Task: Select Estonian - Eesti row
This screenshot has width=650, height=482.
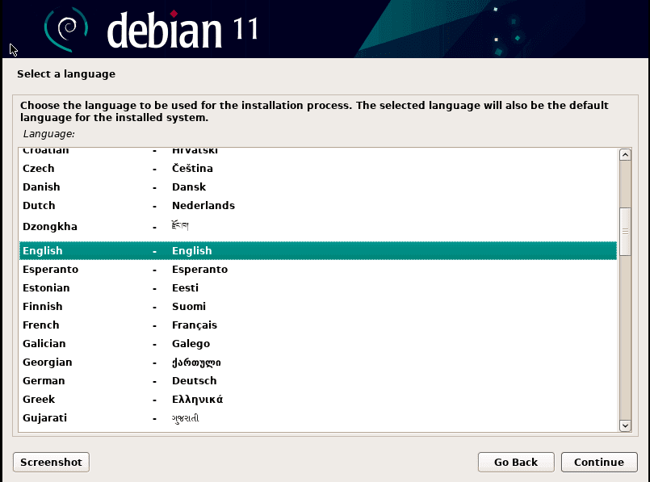Action: point(318,288)
